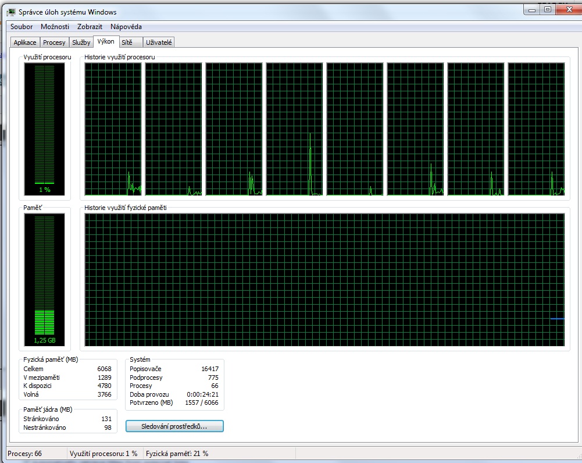582x463 pixels.
Task: Click the Procesy value 66 in Systém
Action: 215,386
